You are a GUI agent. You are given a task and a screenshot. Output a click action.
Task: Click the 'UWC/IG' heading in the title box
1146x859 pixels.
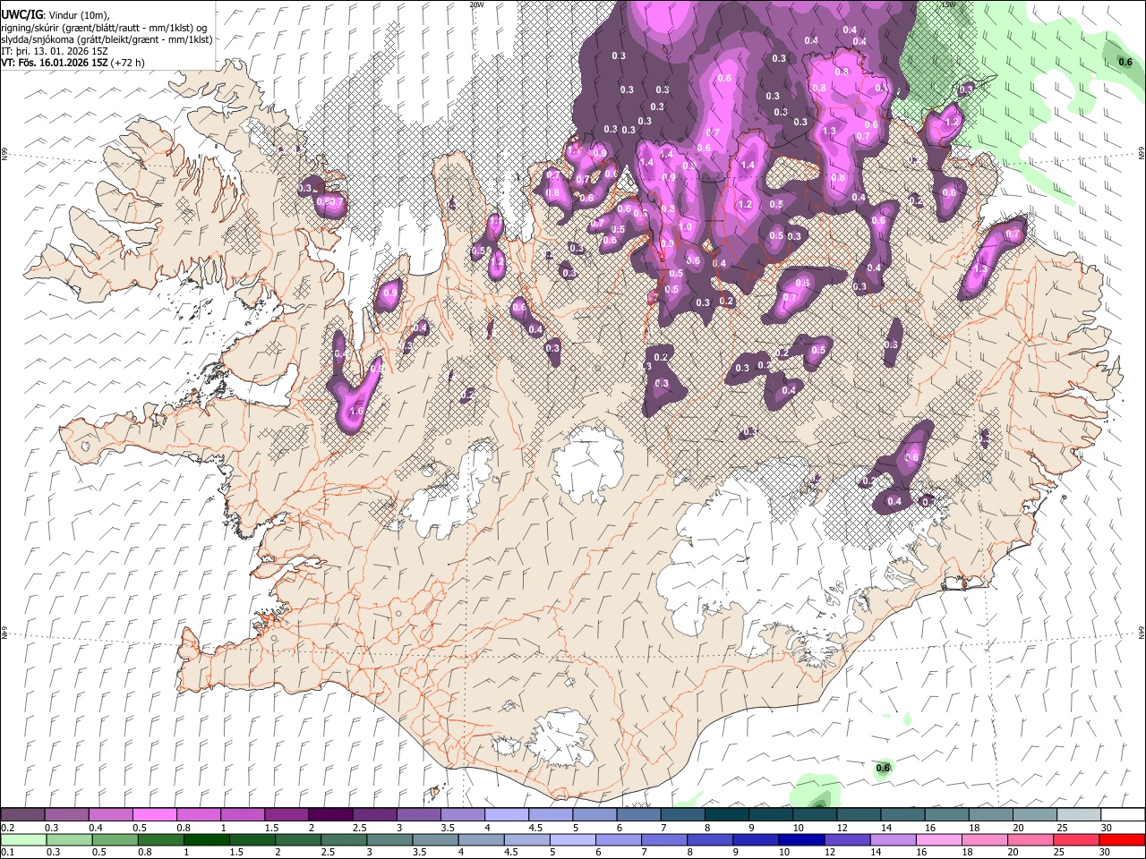(21, 14)
